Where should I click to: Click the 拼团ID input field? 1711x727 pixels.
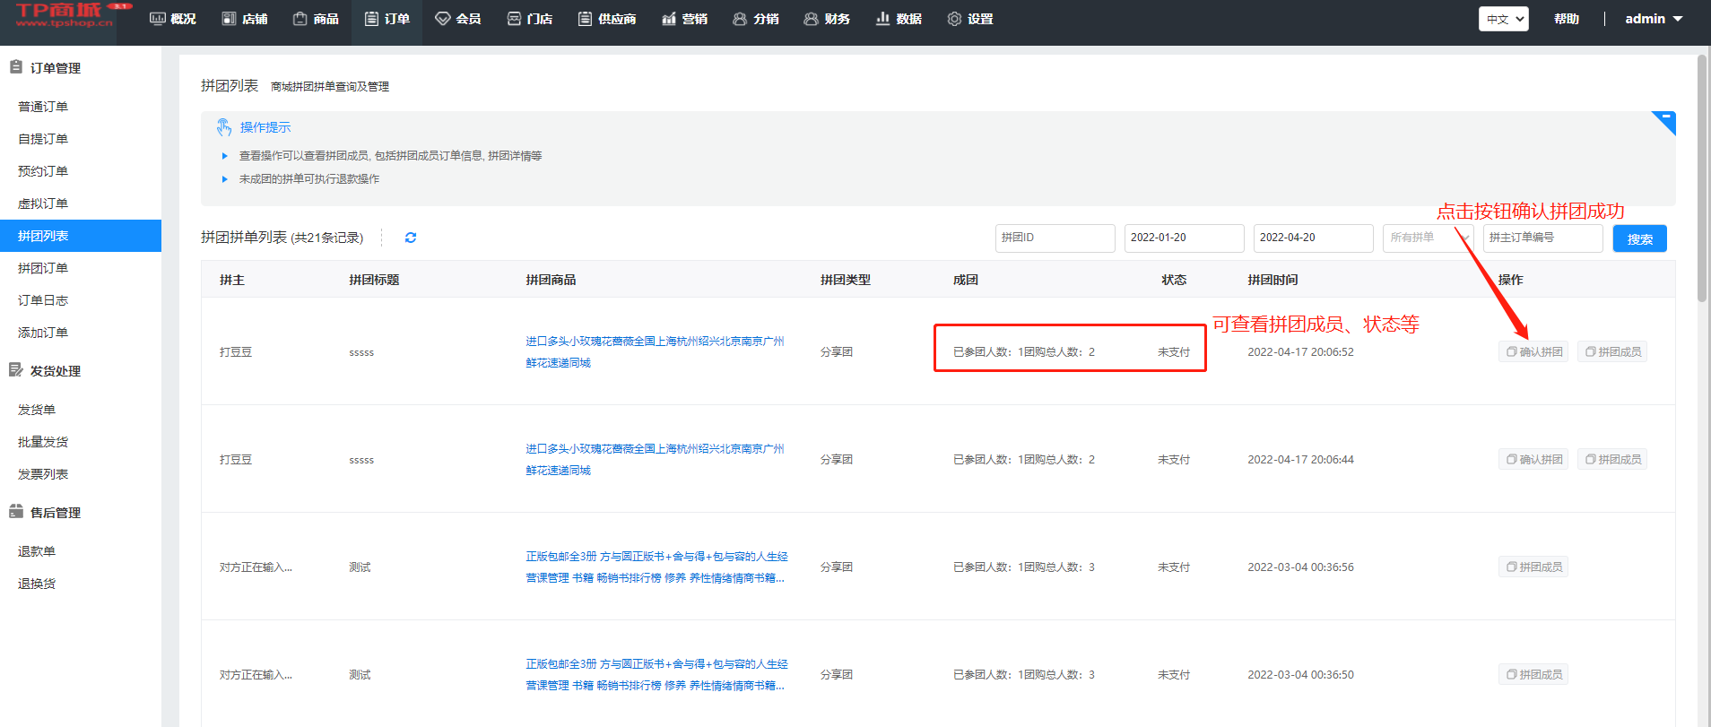tap(1055, 238)
